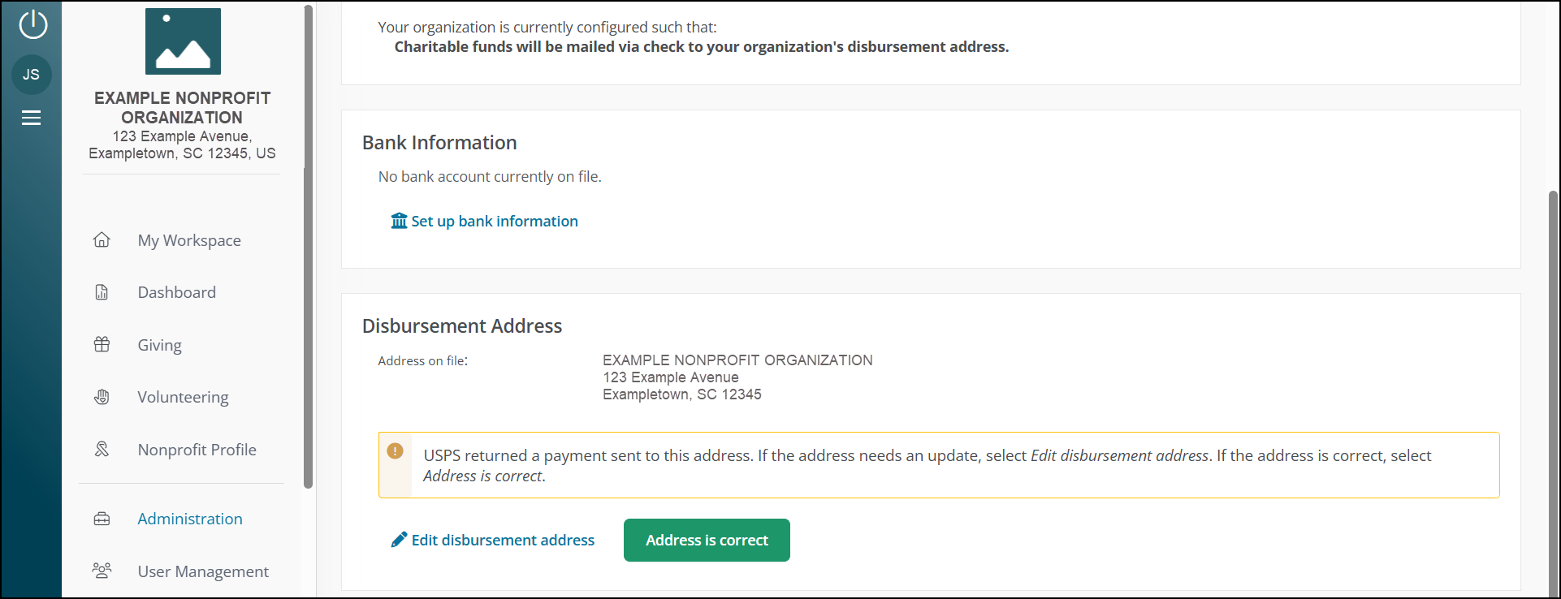Open the Volunteering section

coord(183,397)
